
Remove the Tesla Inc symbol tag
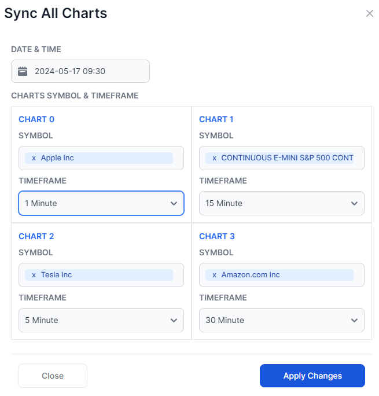(34, 275)
